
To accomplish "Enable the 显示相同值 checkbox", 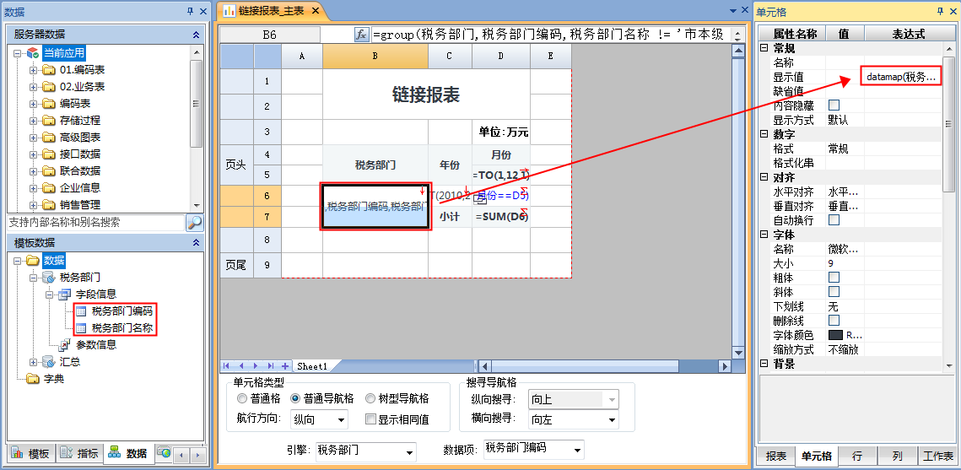I will tap(370, 419).
